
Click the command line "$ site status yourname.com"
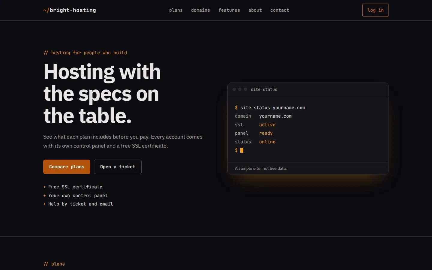270,108
